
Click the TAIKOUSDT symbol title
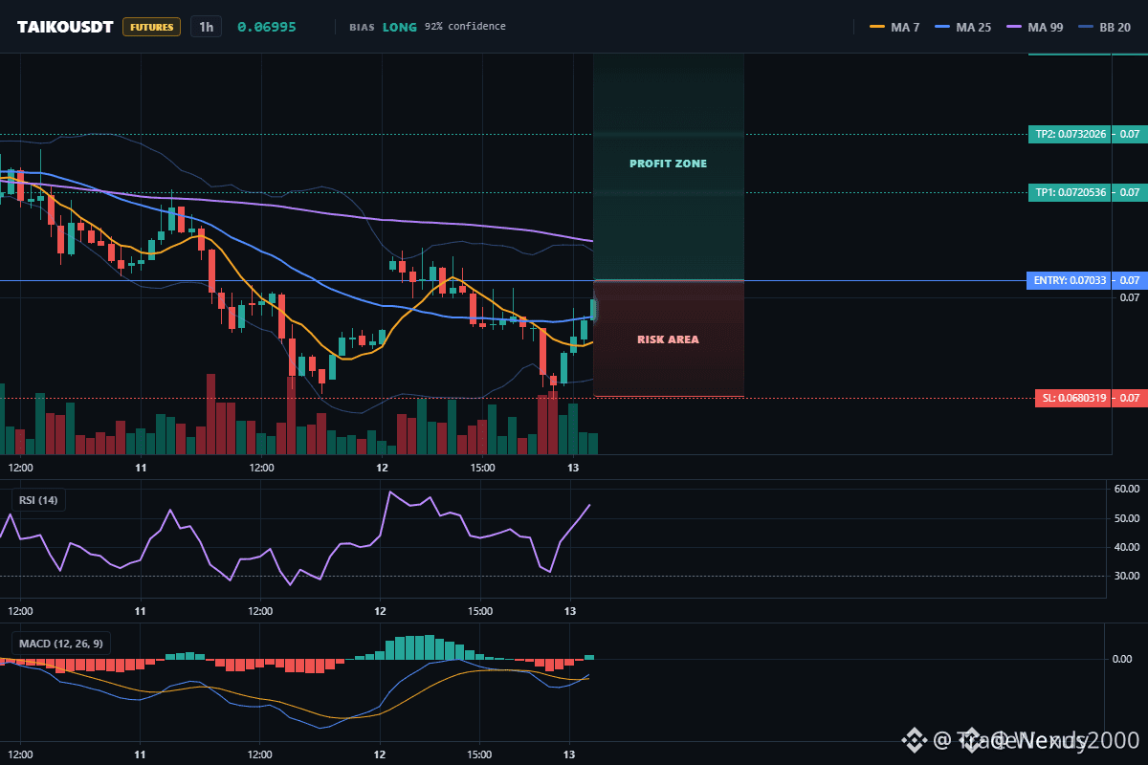(x=66, y=27)
